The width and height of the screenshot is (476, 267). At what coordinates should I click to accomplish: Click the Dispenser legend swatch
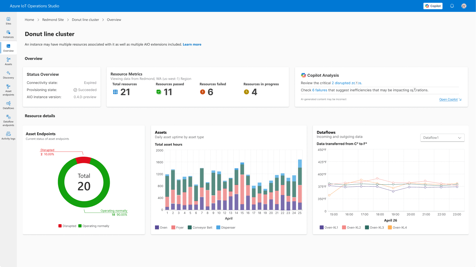pyautogui.click(x=218, y=227)
